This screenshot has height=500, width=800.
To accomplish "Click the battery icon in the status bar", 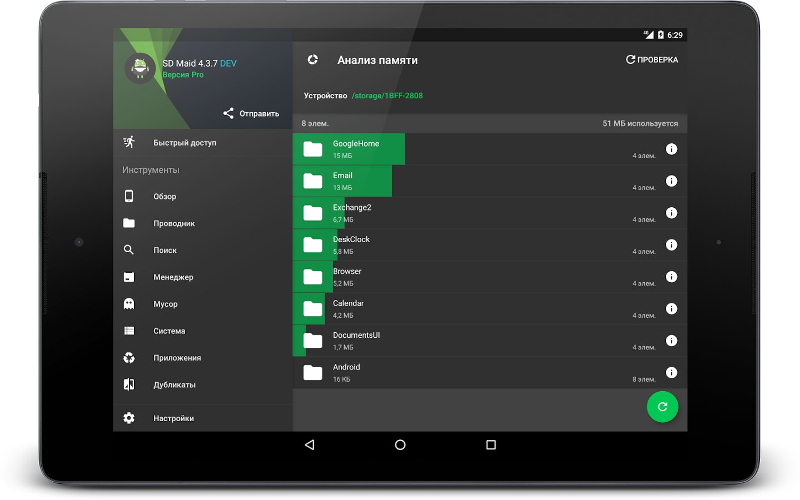I will point(660,34).
